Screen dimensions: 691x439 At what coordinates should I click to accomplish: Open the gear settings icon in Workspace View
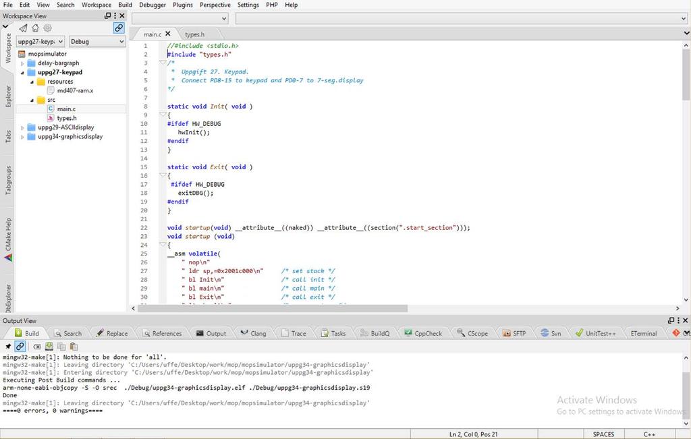[x=48, y=28]
